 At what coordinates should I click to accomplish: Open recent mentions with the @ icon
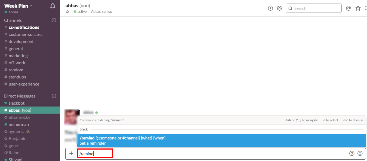click(x=349, y=8)
